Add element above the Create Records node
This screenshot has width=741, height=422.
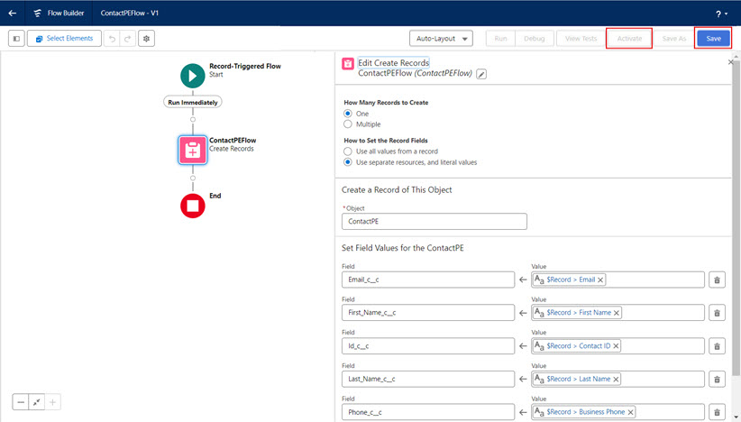(x=193, y=120)
